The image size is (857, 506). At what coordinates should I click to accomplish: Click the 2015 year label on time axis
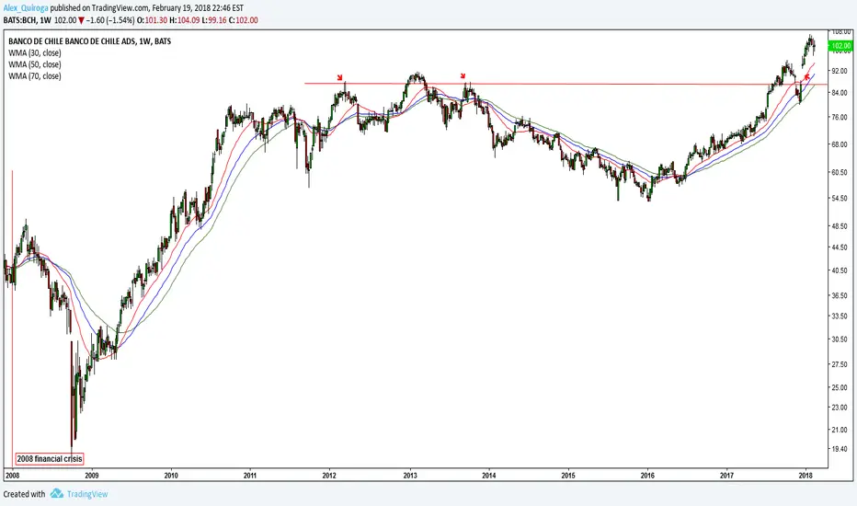568,476
